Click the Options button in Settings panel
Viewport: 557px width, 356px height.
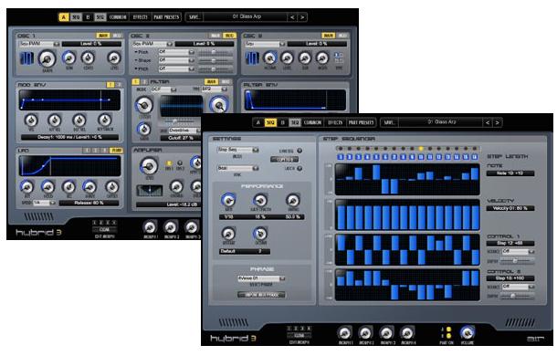[x=284, y=160]
